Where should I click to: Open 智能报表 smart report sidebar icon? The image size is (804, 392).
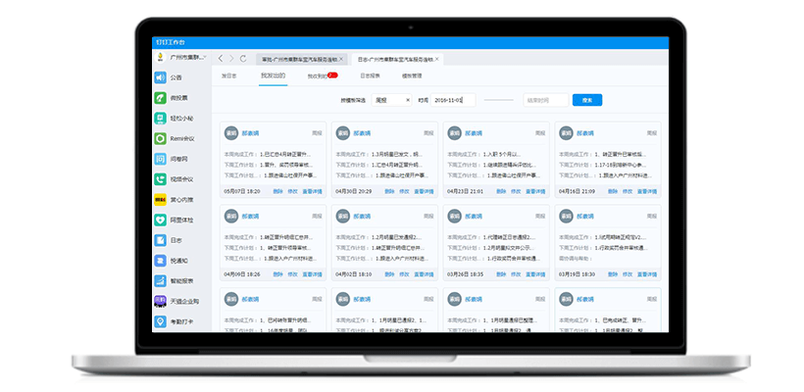pos(160,281)
